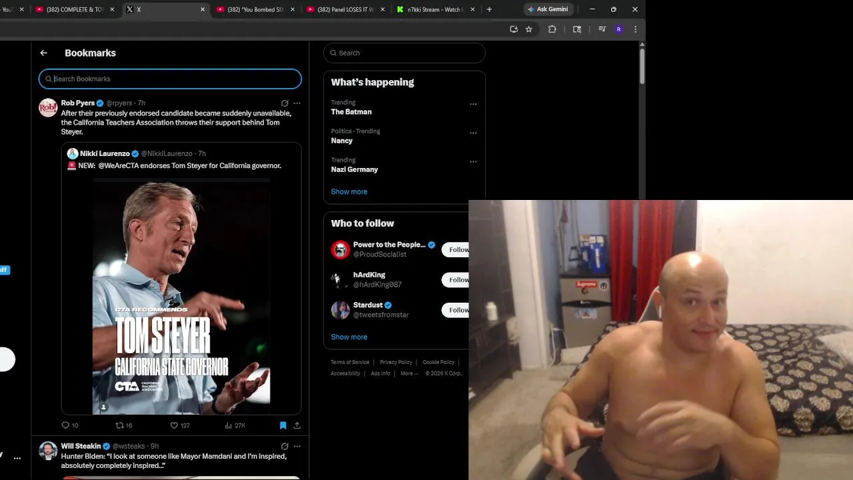Open more menu for The Batman trend
Image resolution: width=853 pixels, height=480 pixels.
click(x=473, y=104)
